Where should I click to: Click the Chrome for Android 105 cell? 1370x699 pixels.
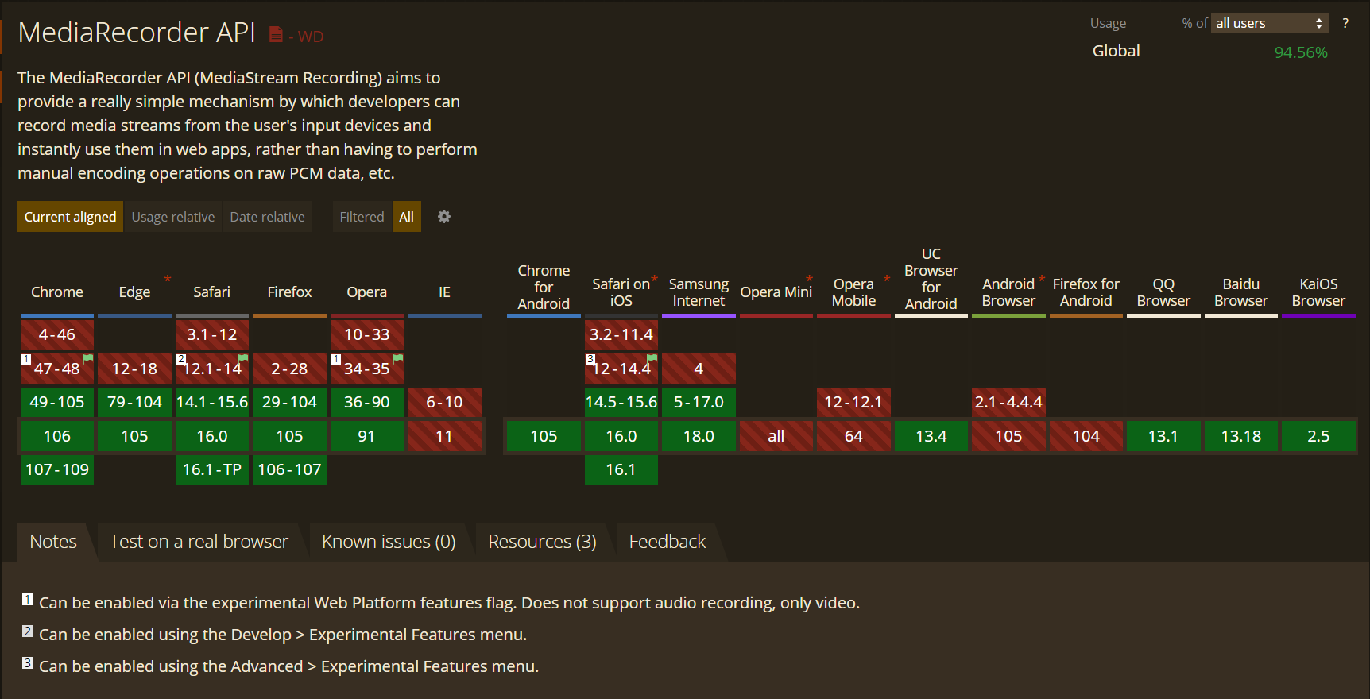(x=544, y=436)
